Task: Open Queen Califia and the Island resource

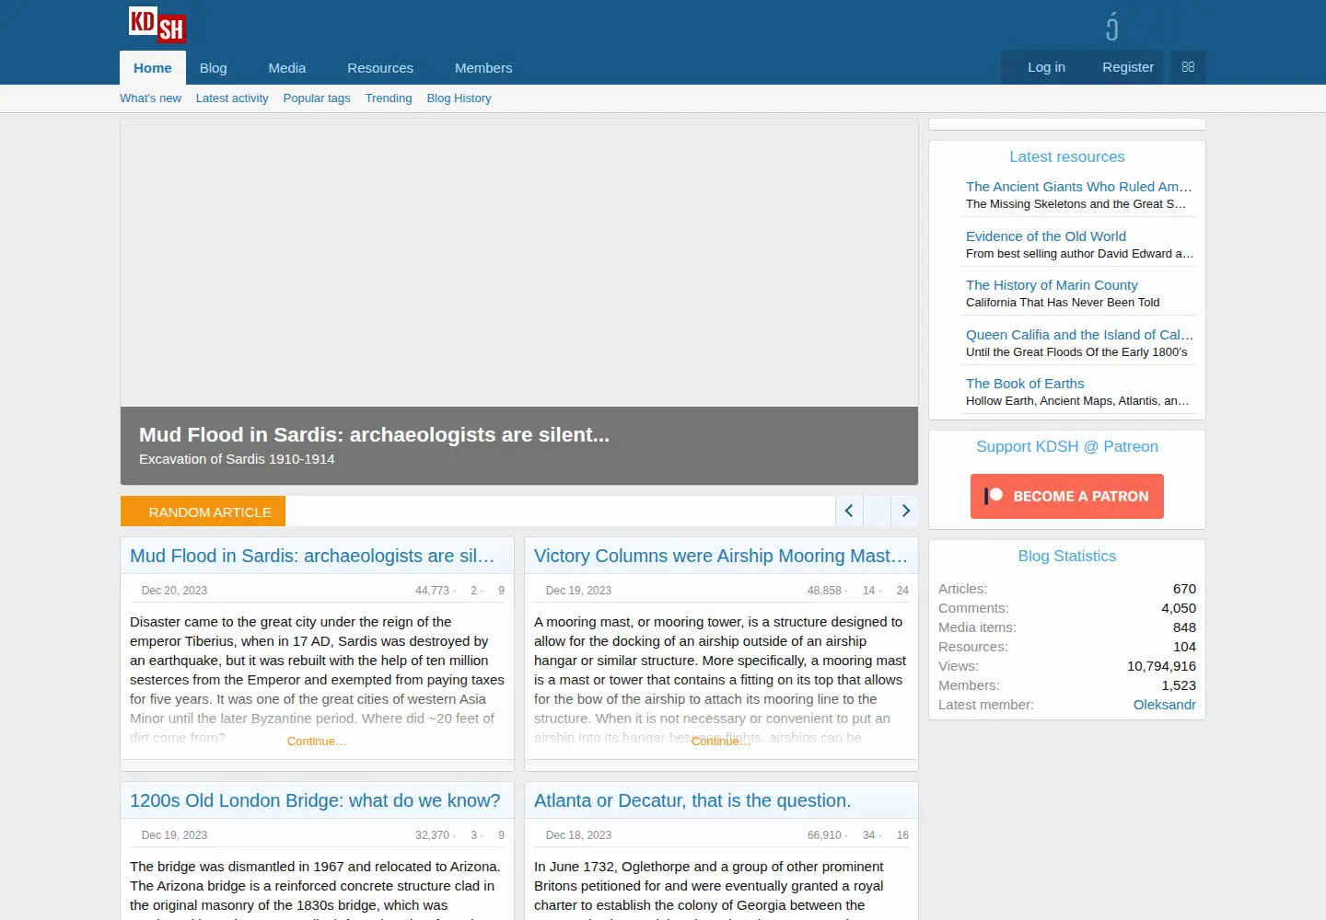Action: tap(1079, 335)
